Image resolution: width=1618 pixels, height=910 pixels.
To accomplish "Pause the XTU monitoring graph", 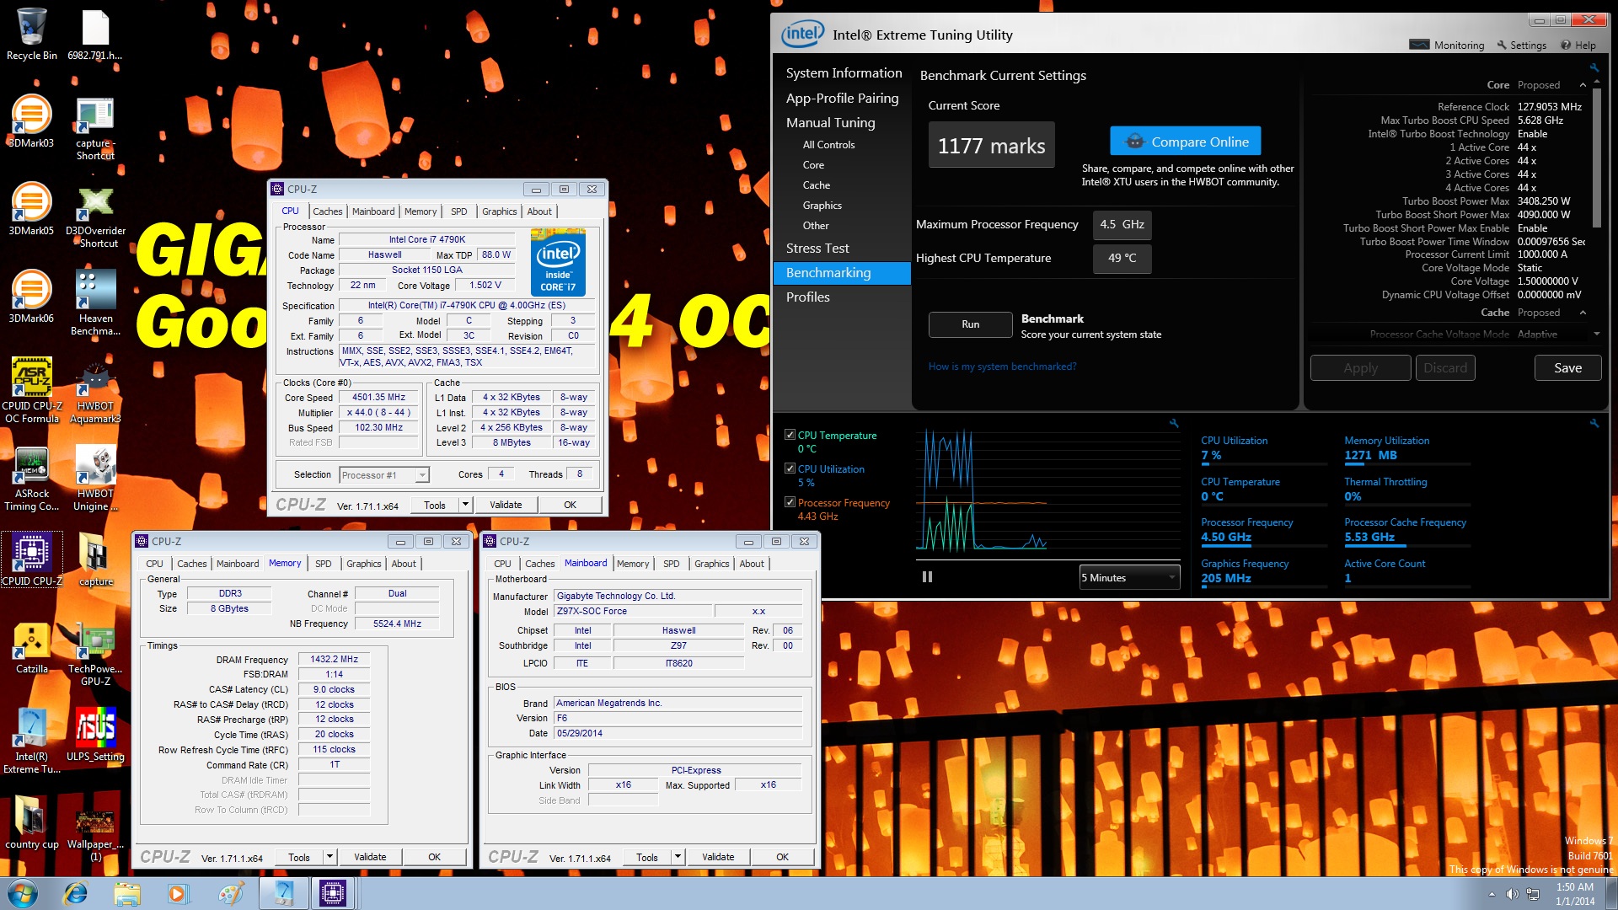I will pos(927,577).
